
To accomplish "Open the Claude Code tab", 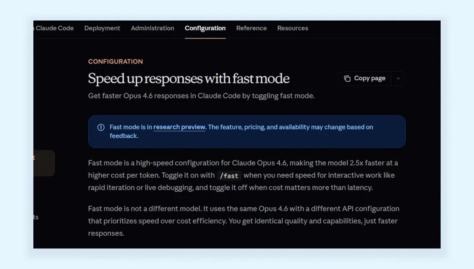I will click(54, 28).
